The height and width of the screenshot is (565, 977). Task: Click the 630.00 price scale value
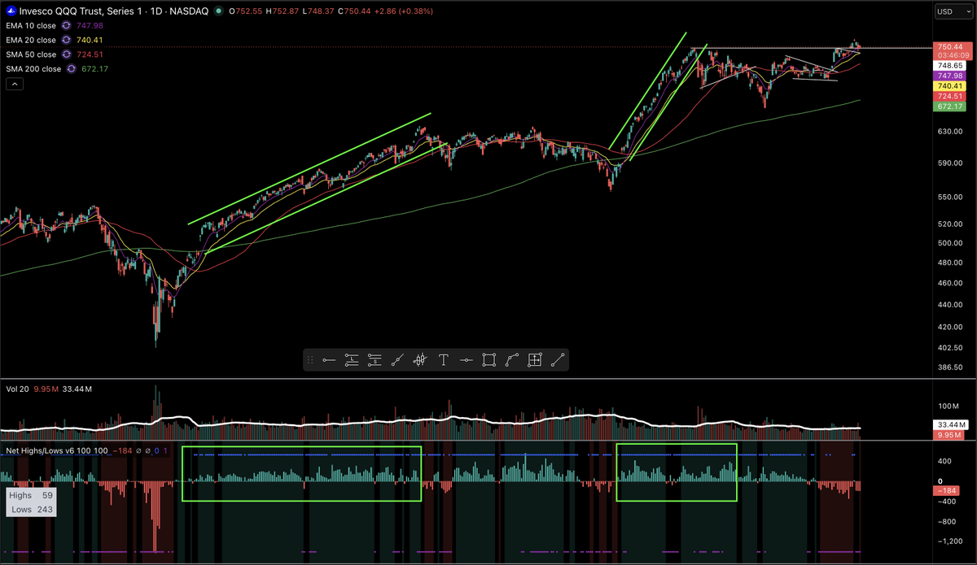[949, 132]
